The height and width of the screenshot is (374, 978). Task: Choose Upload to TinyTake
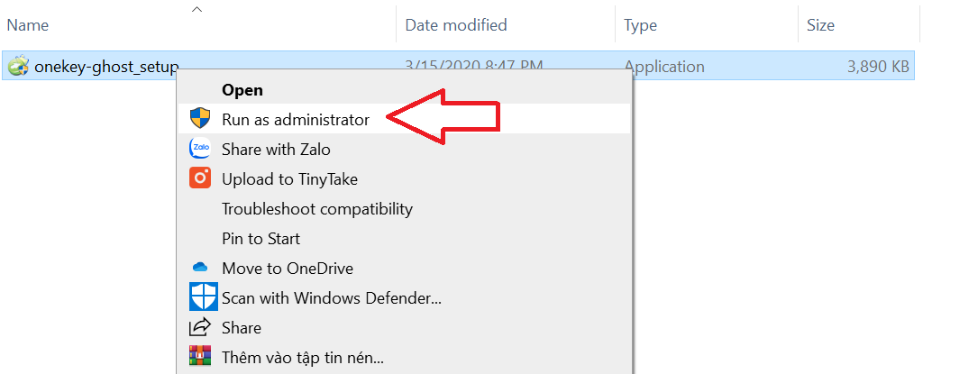coord(289,178)
